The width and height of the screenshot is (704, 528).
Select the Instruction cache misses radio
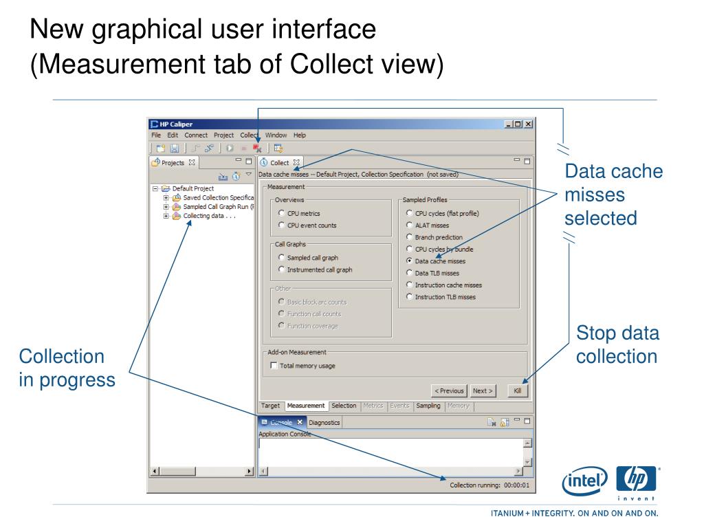pos(410,285)
